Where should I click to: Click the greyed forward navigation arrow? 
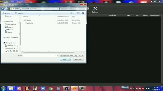point(7,9)
